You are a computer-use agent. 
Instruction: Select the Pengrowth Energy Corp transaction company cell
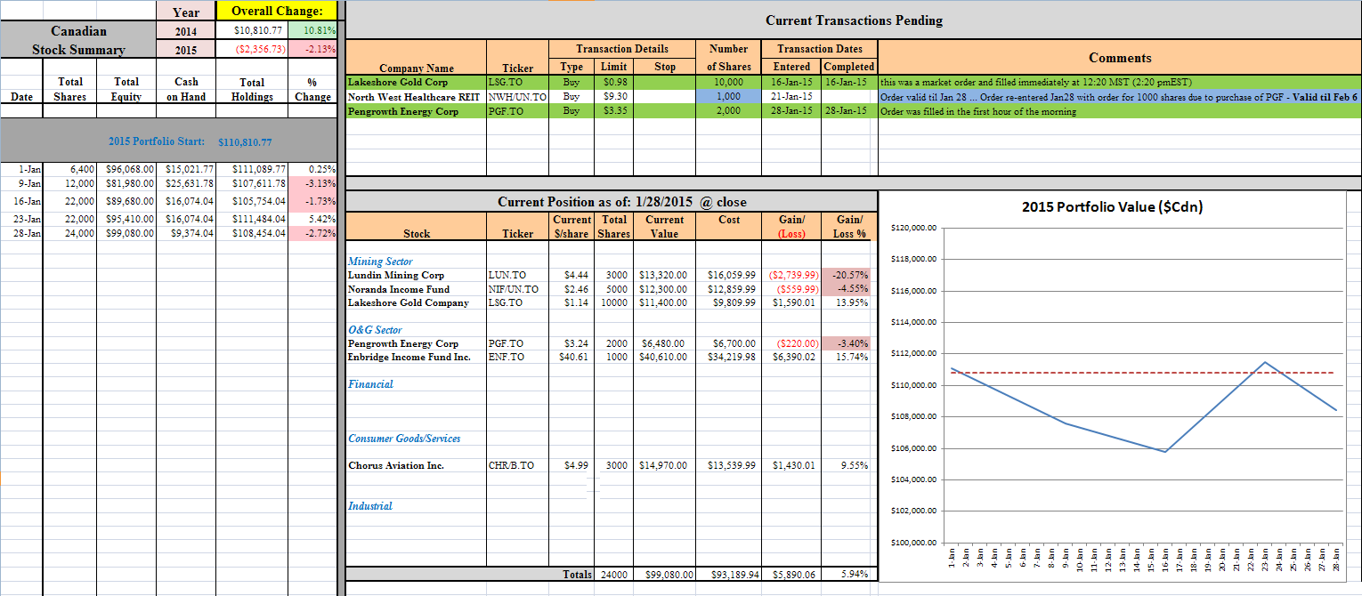[x=416, y=111]
